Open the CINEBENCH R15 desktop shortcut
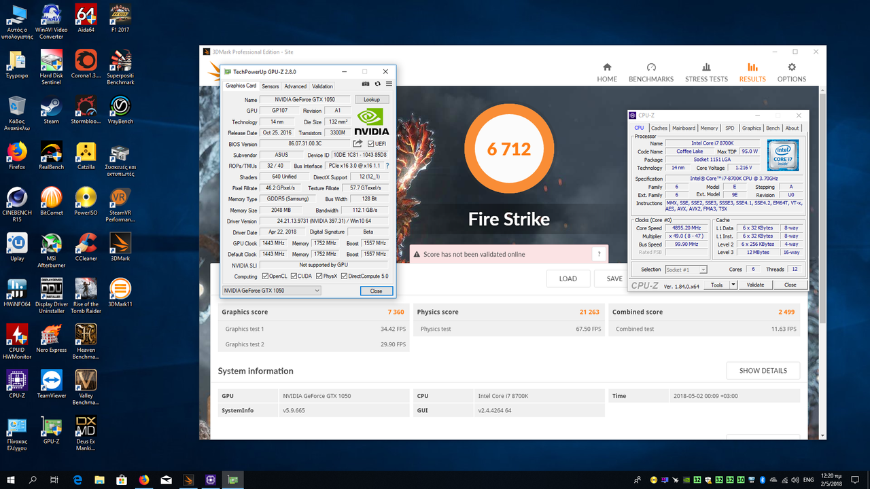The image size is (870, 489). [17, 204]
